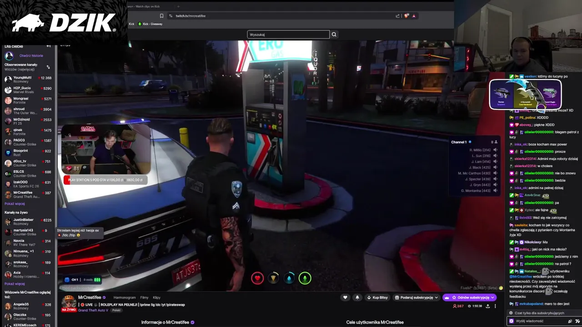The height and width of the screenshot is (327, 582).
Task: Toggle notification bell button
Action: point(357,297)
